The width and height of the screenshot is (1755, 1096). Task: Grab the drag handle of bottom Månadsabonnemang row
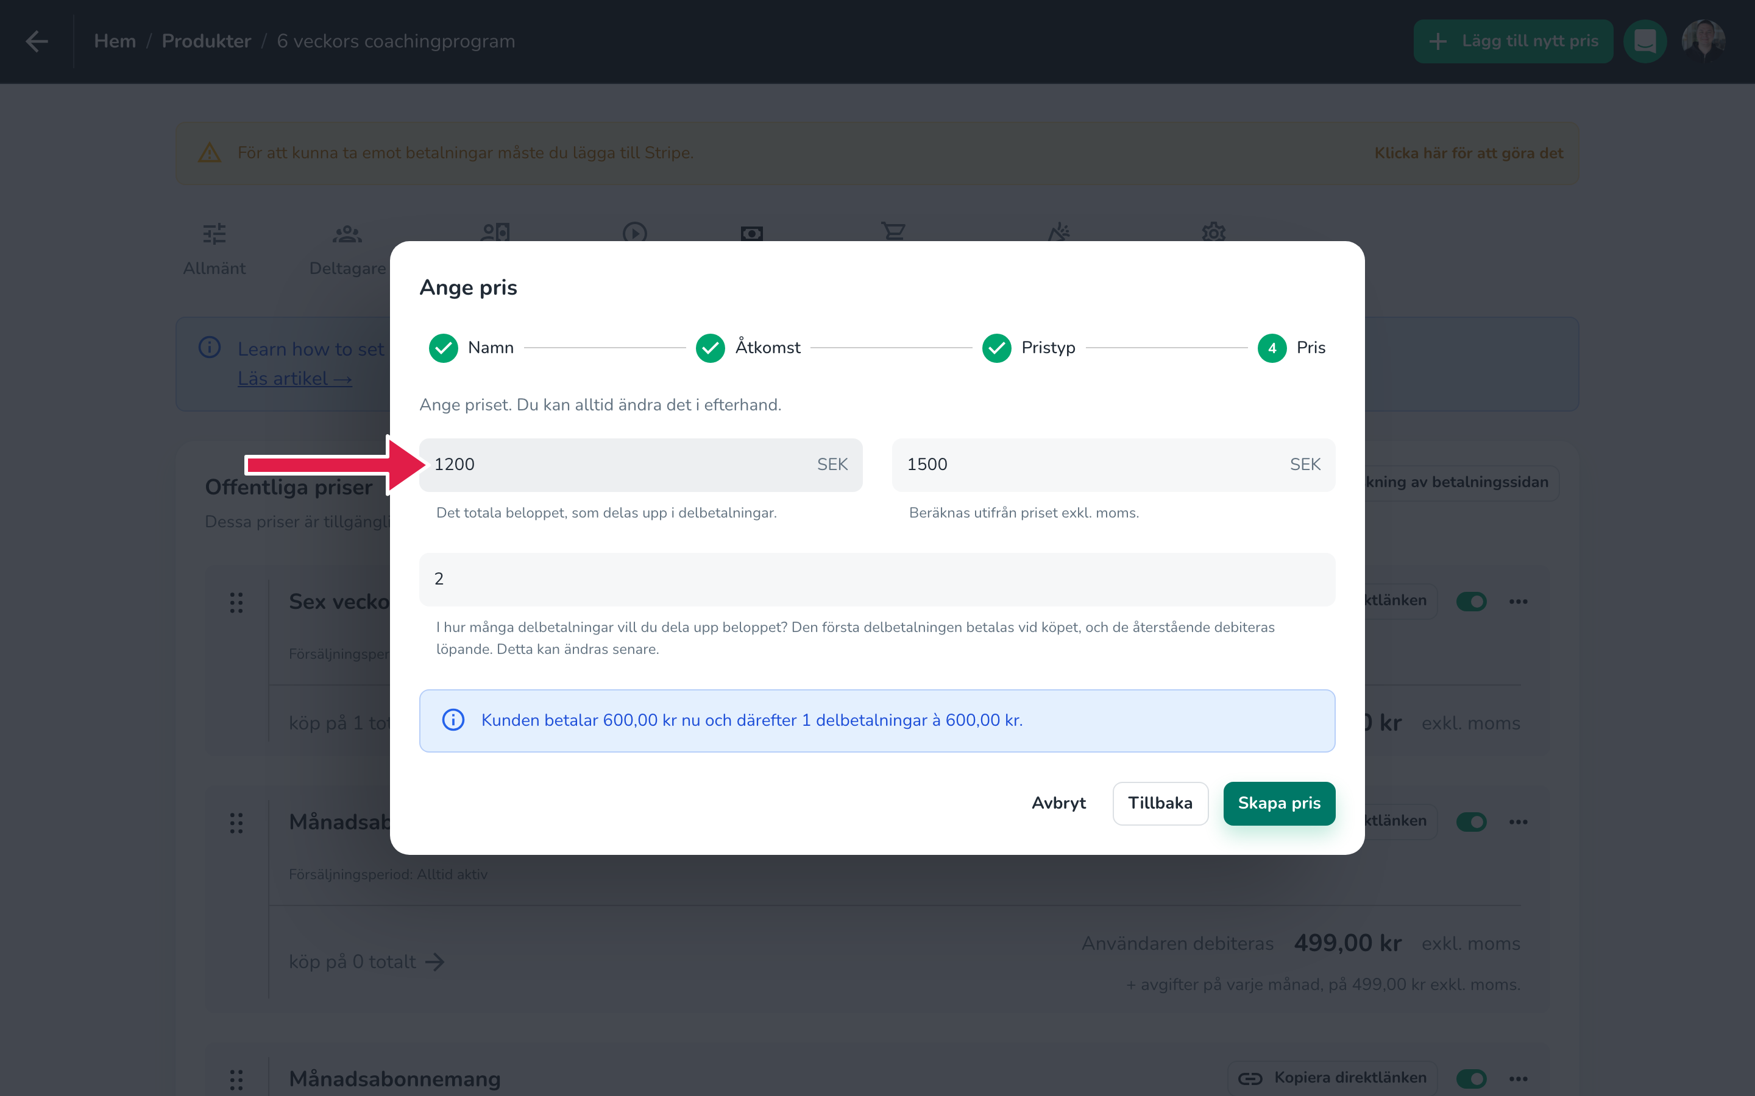click(236, 1080)
